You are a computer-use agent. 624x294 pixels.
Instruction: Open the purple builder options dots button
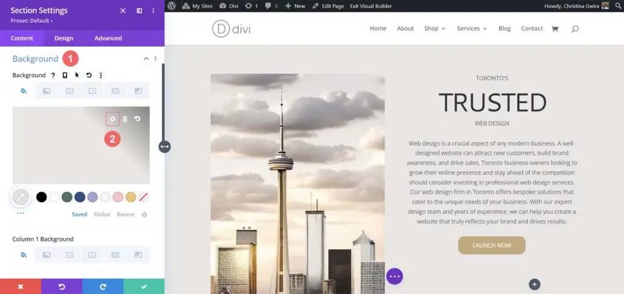(x=394, y=276)
